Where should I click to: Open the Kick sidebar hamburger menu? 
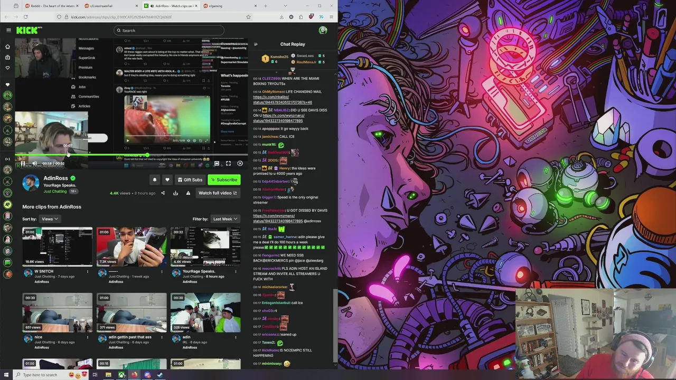(x=8, y=30)
